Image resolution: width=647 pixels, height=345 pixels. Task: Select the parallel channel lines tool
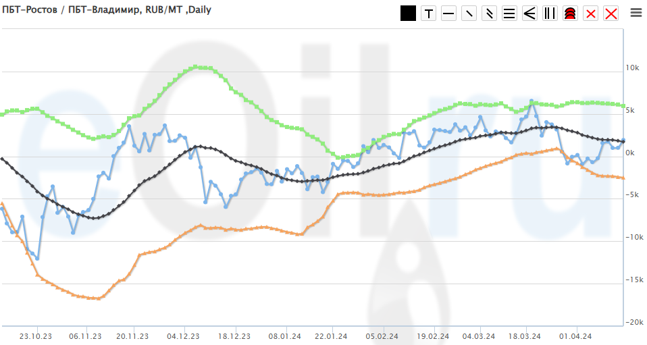click(x=489, y=14)
